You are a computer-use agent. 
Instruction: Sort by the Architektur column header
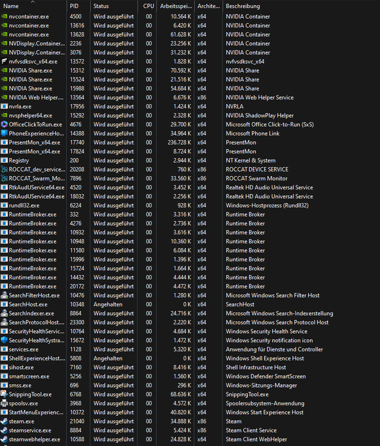[209, 6]
